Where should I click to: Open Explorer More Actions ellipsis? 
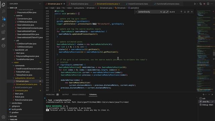40,4
